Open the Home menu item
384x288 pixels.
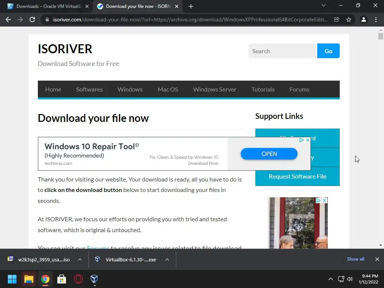53,89
